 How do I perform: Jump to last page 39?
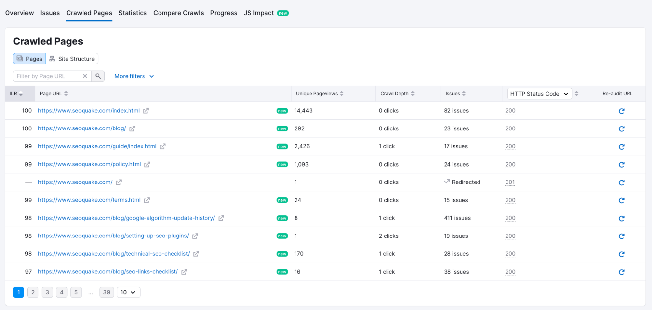point(107,292)
